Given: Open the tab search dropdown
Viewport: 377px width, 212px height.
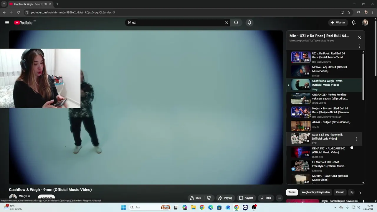Looking at the screenshot, I should 4,4.
